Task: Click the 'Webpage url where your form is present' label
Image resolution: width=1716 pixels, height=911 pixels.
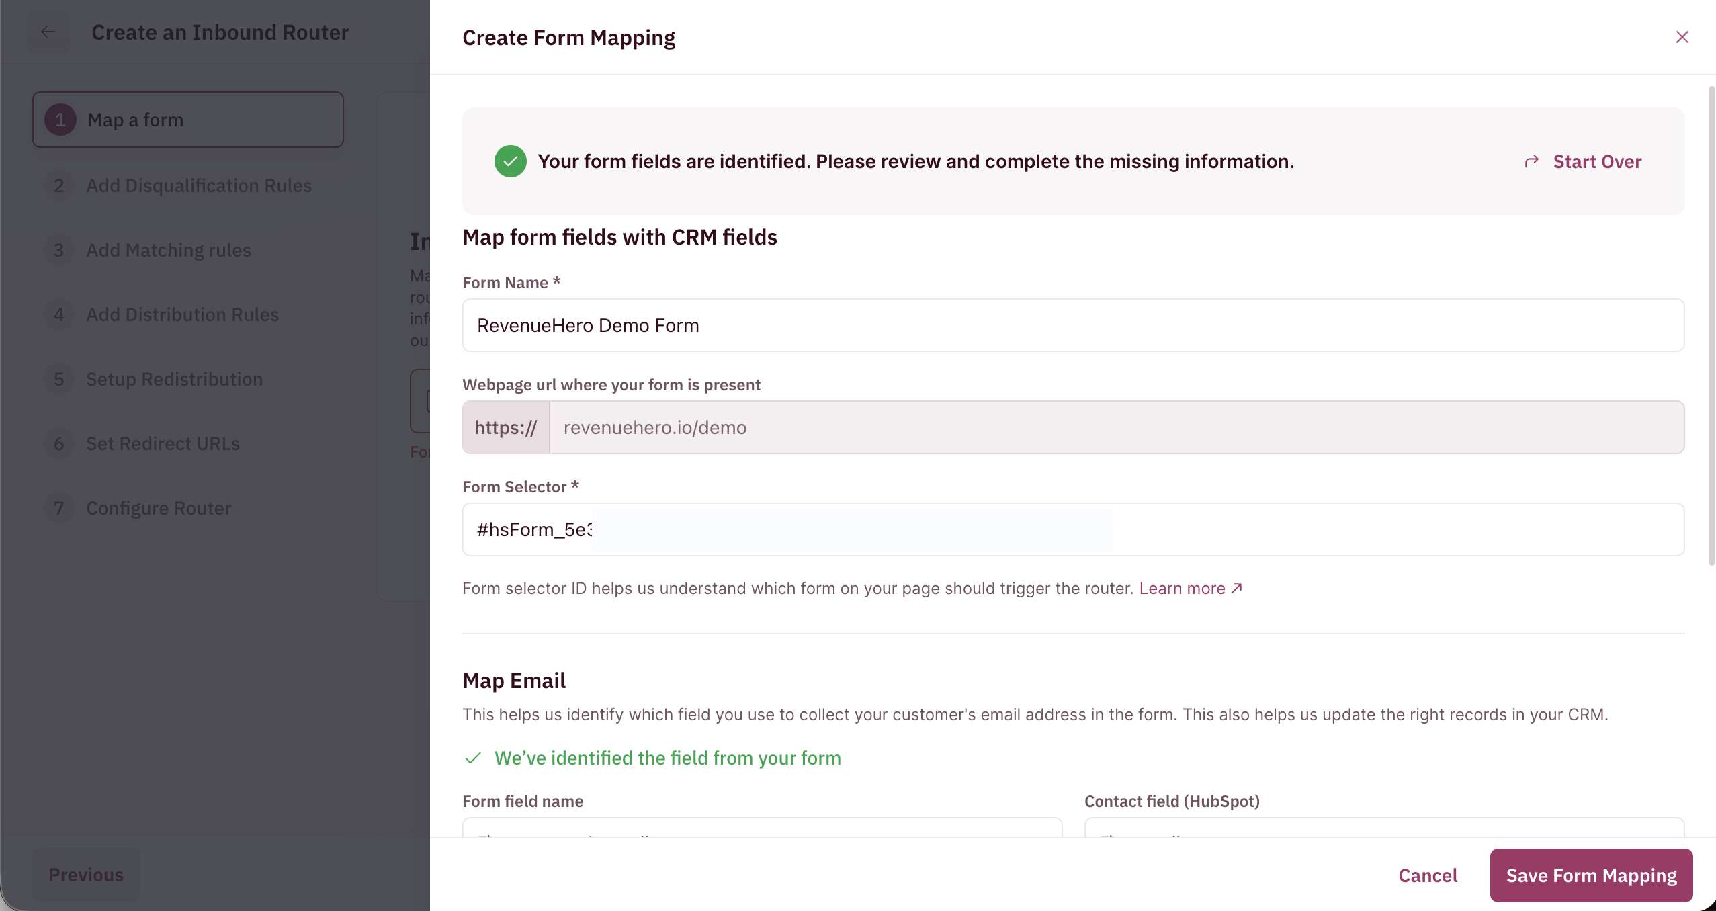Action: click(x=611, y=384)
